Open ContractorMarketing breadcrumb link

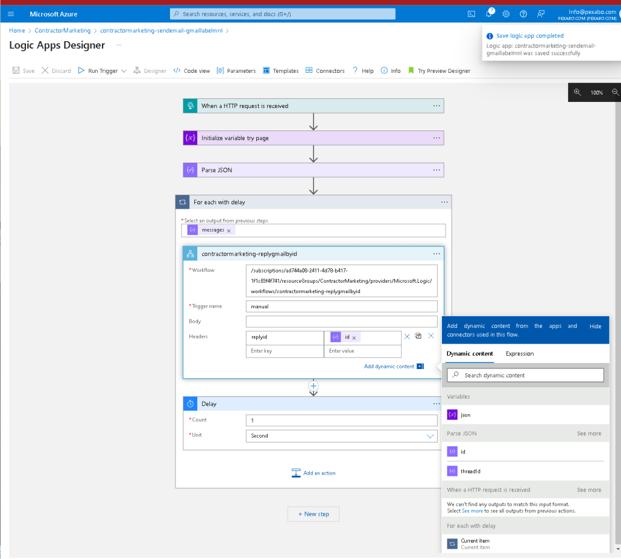(63, 30)
